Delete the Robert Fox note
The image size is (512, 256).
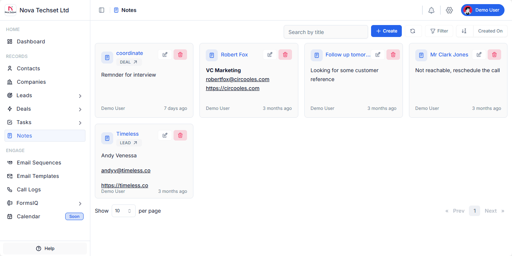pyautogui.click(x=285, y=55)
